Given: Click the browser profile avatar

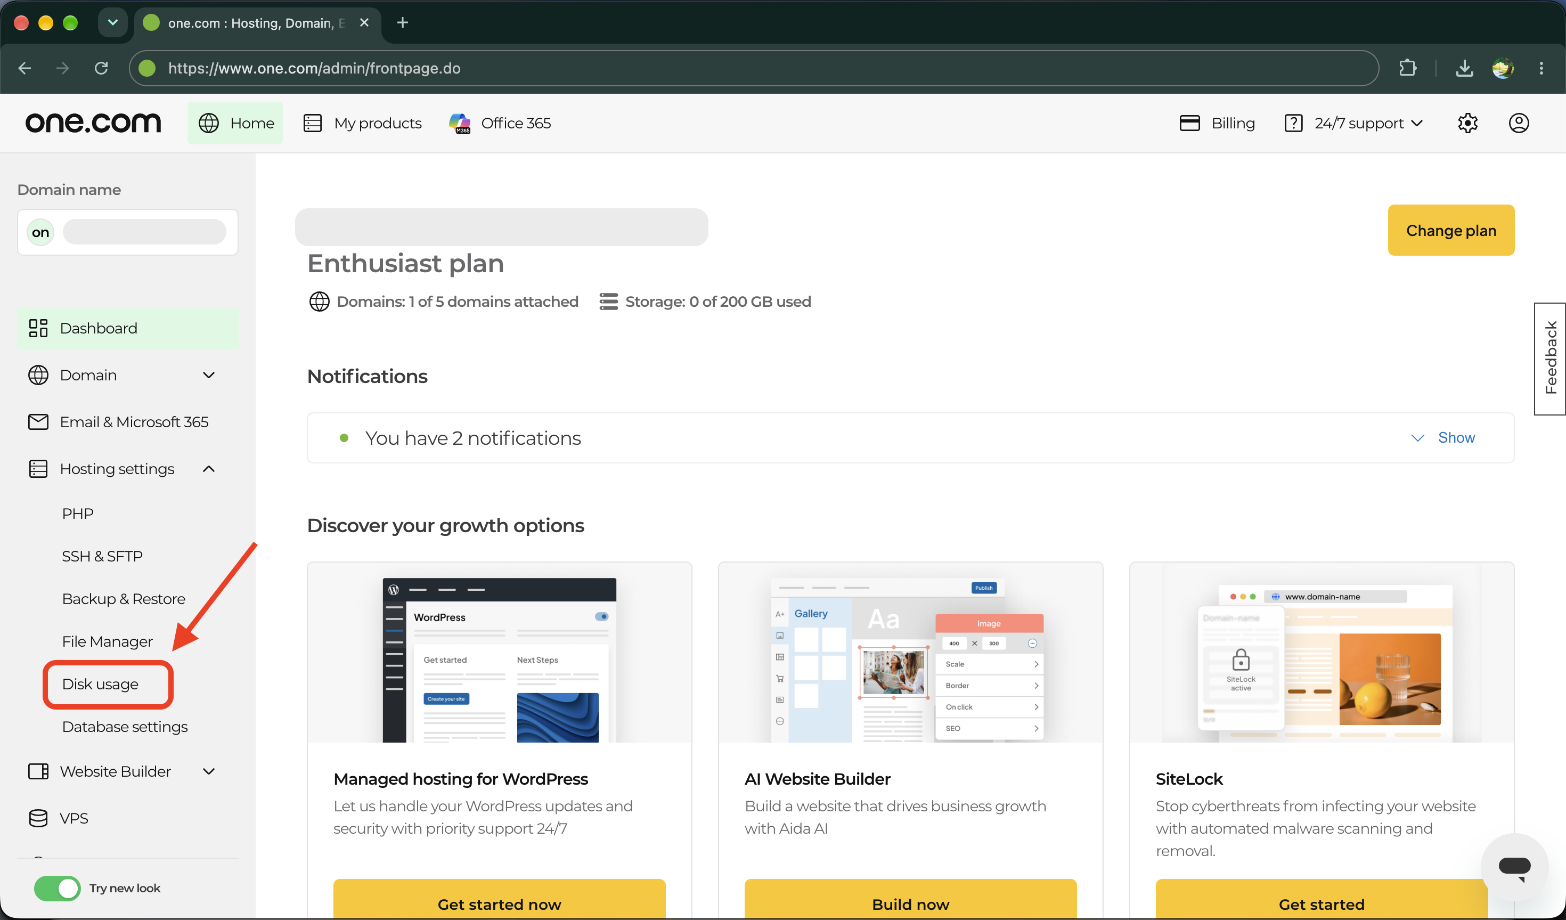Looking at the screenshot, I should (x=1503, y=68).
